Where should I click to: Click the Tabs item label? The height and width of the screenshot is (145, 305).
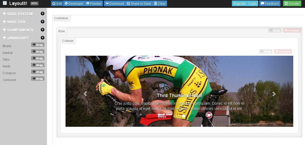pos(6,60)
